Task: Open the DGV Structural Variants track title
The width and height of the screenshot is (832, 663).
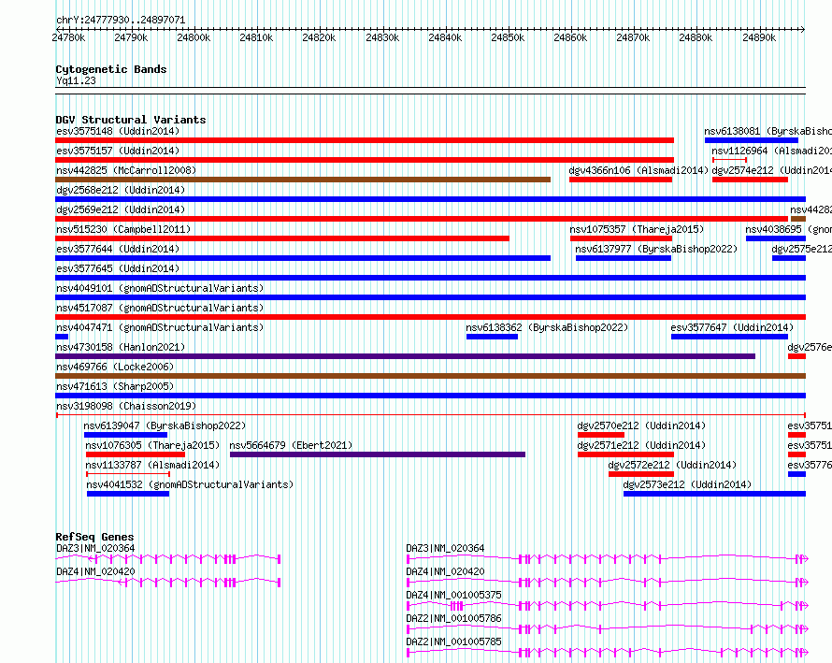Action: pos(131,120)
